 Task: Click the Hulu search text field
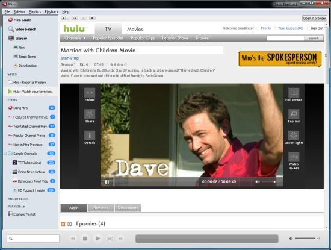tap(285, 38)
